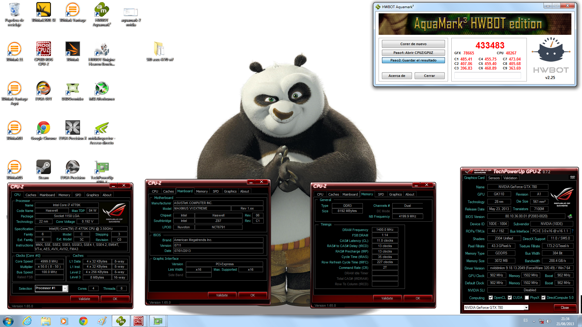Select the aquamark-2 nvidia desktop file
582x327 pixels.
(x=131, y=17)
